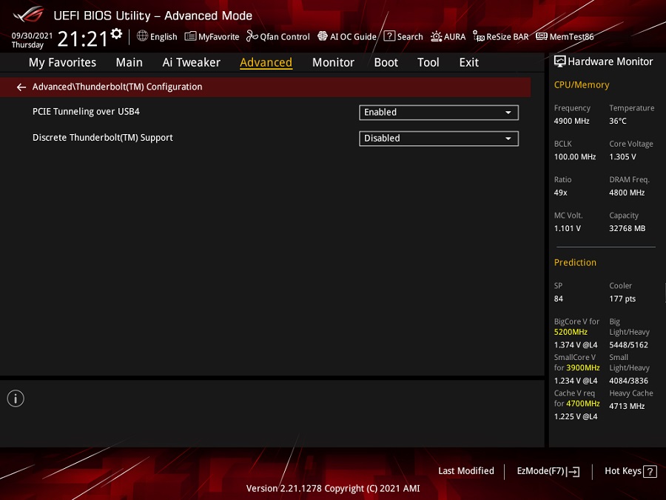Switch to Main tab

click(129, 62)
